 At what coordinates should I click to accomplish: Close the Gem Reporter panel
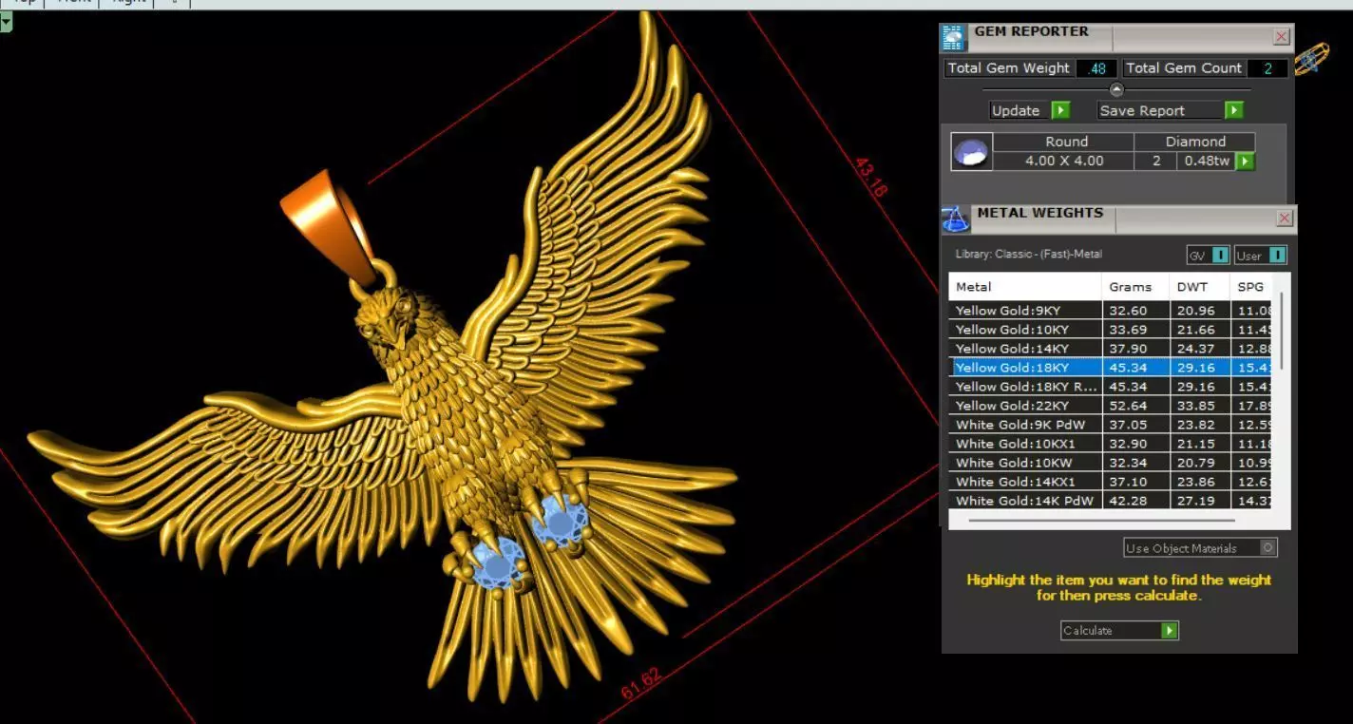pyautogui.click(x=1282, y=37)
